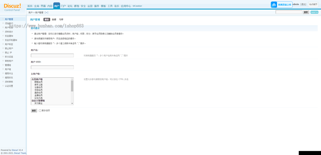Screen dimensions: 321x155
Task: Select 限制会员 in the user group list
Action: point(39,82)
